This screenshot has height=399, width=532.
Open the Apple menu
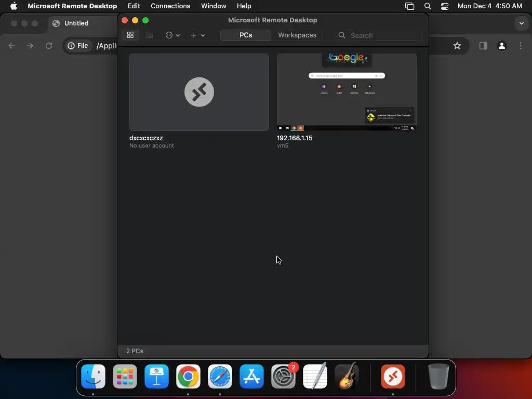pyautogui.click(x=14, y=6)
